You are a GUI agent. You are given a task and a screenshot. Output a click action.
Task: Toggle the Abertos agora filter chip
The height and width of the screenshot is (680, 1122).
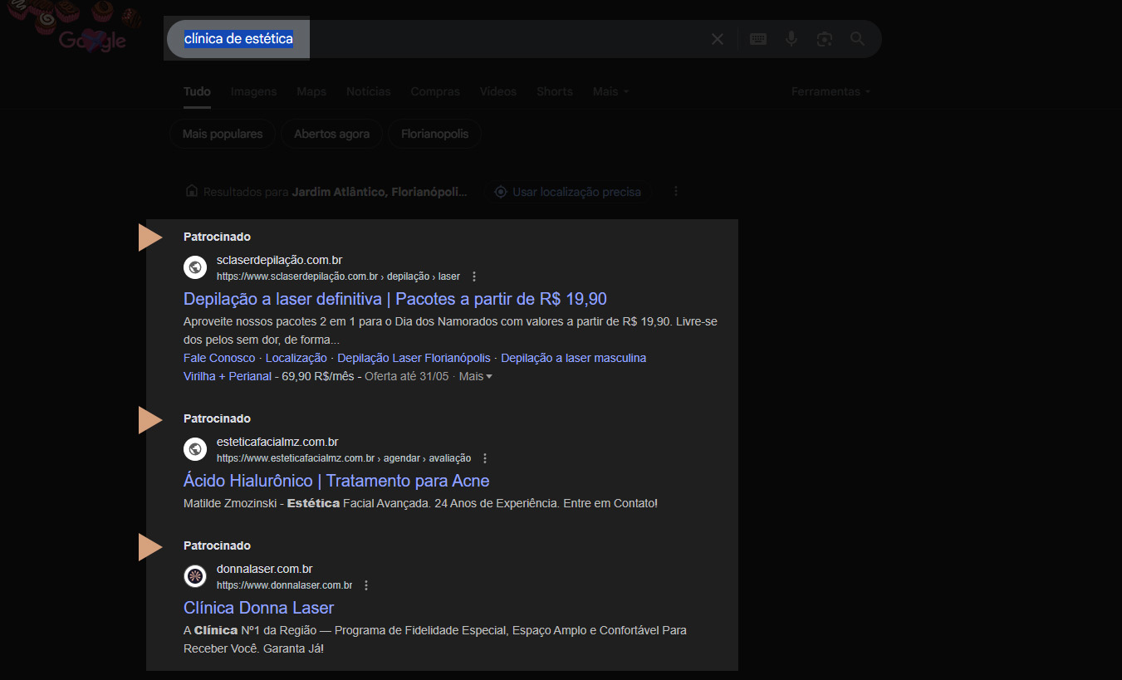pos(331,134)
